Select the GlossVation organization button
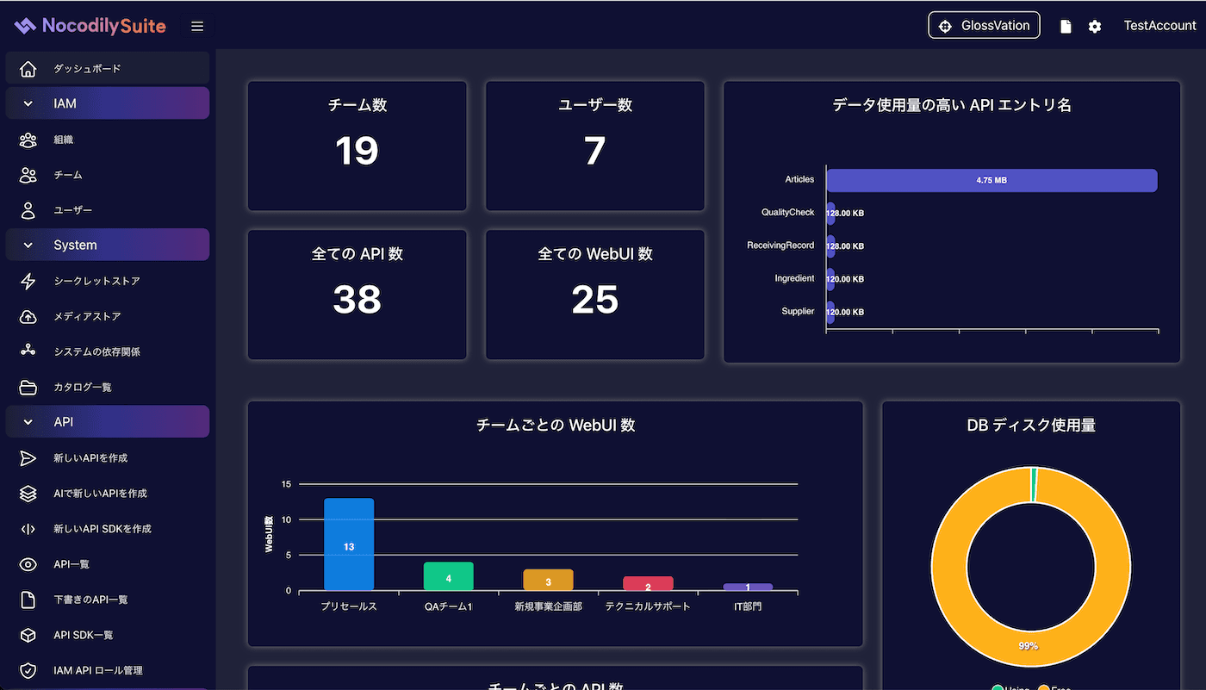 (984, 26)
